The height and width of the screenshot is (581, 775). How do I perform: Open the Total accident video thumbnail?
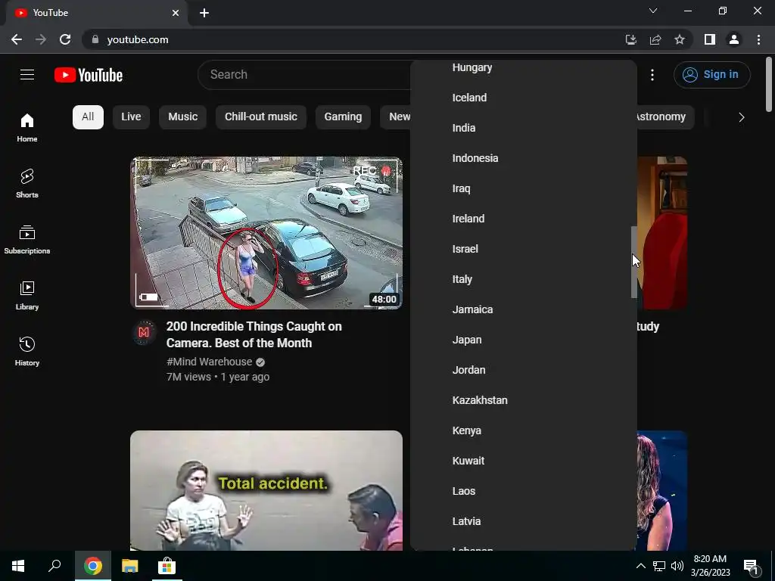[266, 490]
